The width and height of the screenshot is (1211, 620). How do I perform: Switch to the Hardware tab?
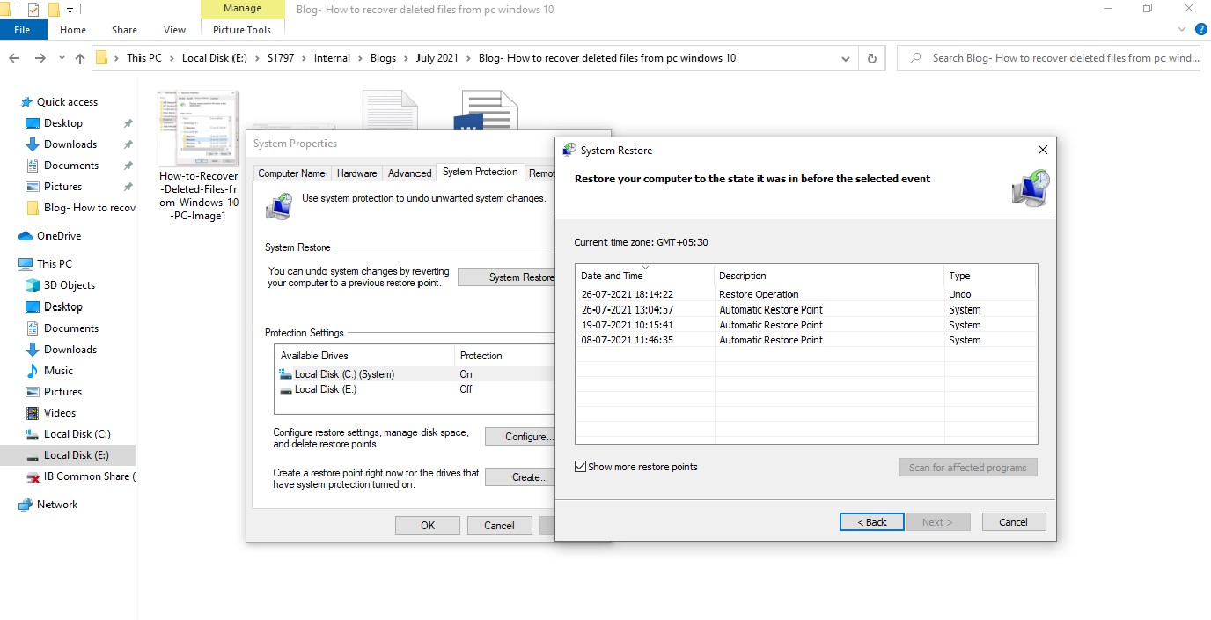[356, 173]
